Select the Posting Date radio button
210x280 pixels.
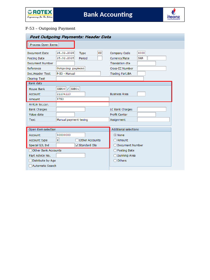pos(115,150)
